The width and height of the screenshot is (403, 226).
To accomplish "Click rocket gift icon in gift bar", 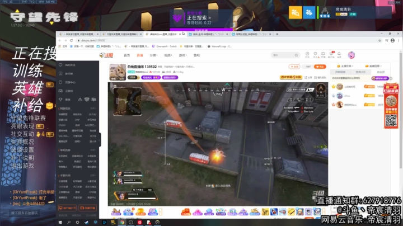I will coord(274,211).
